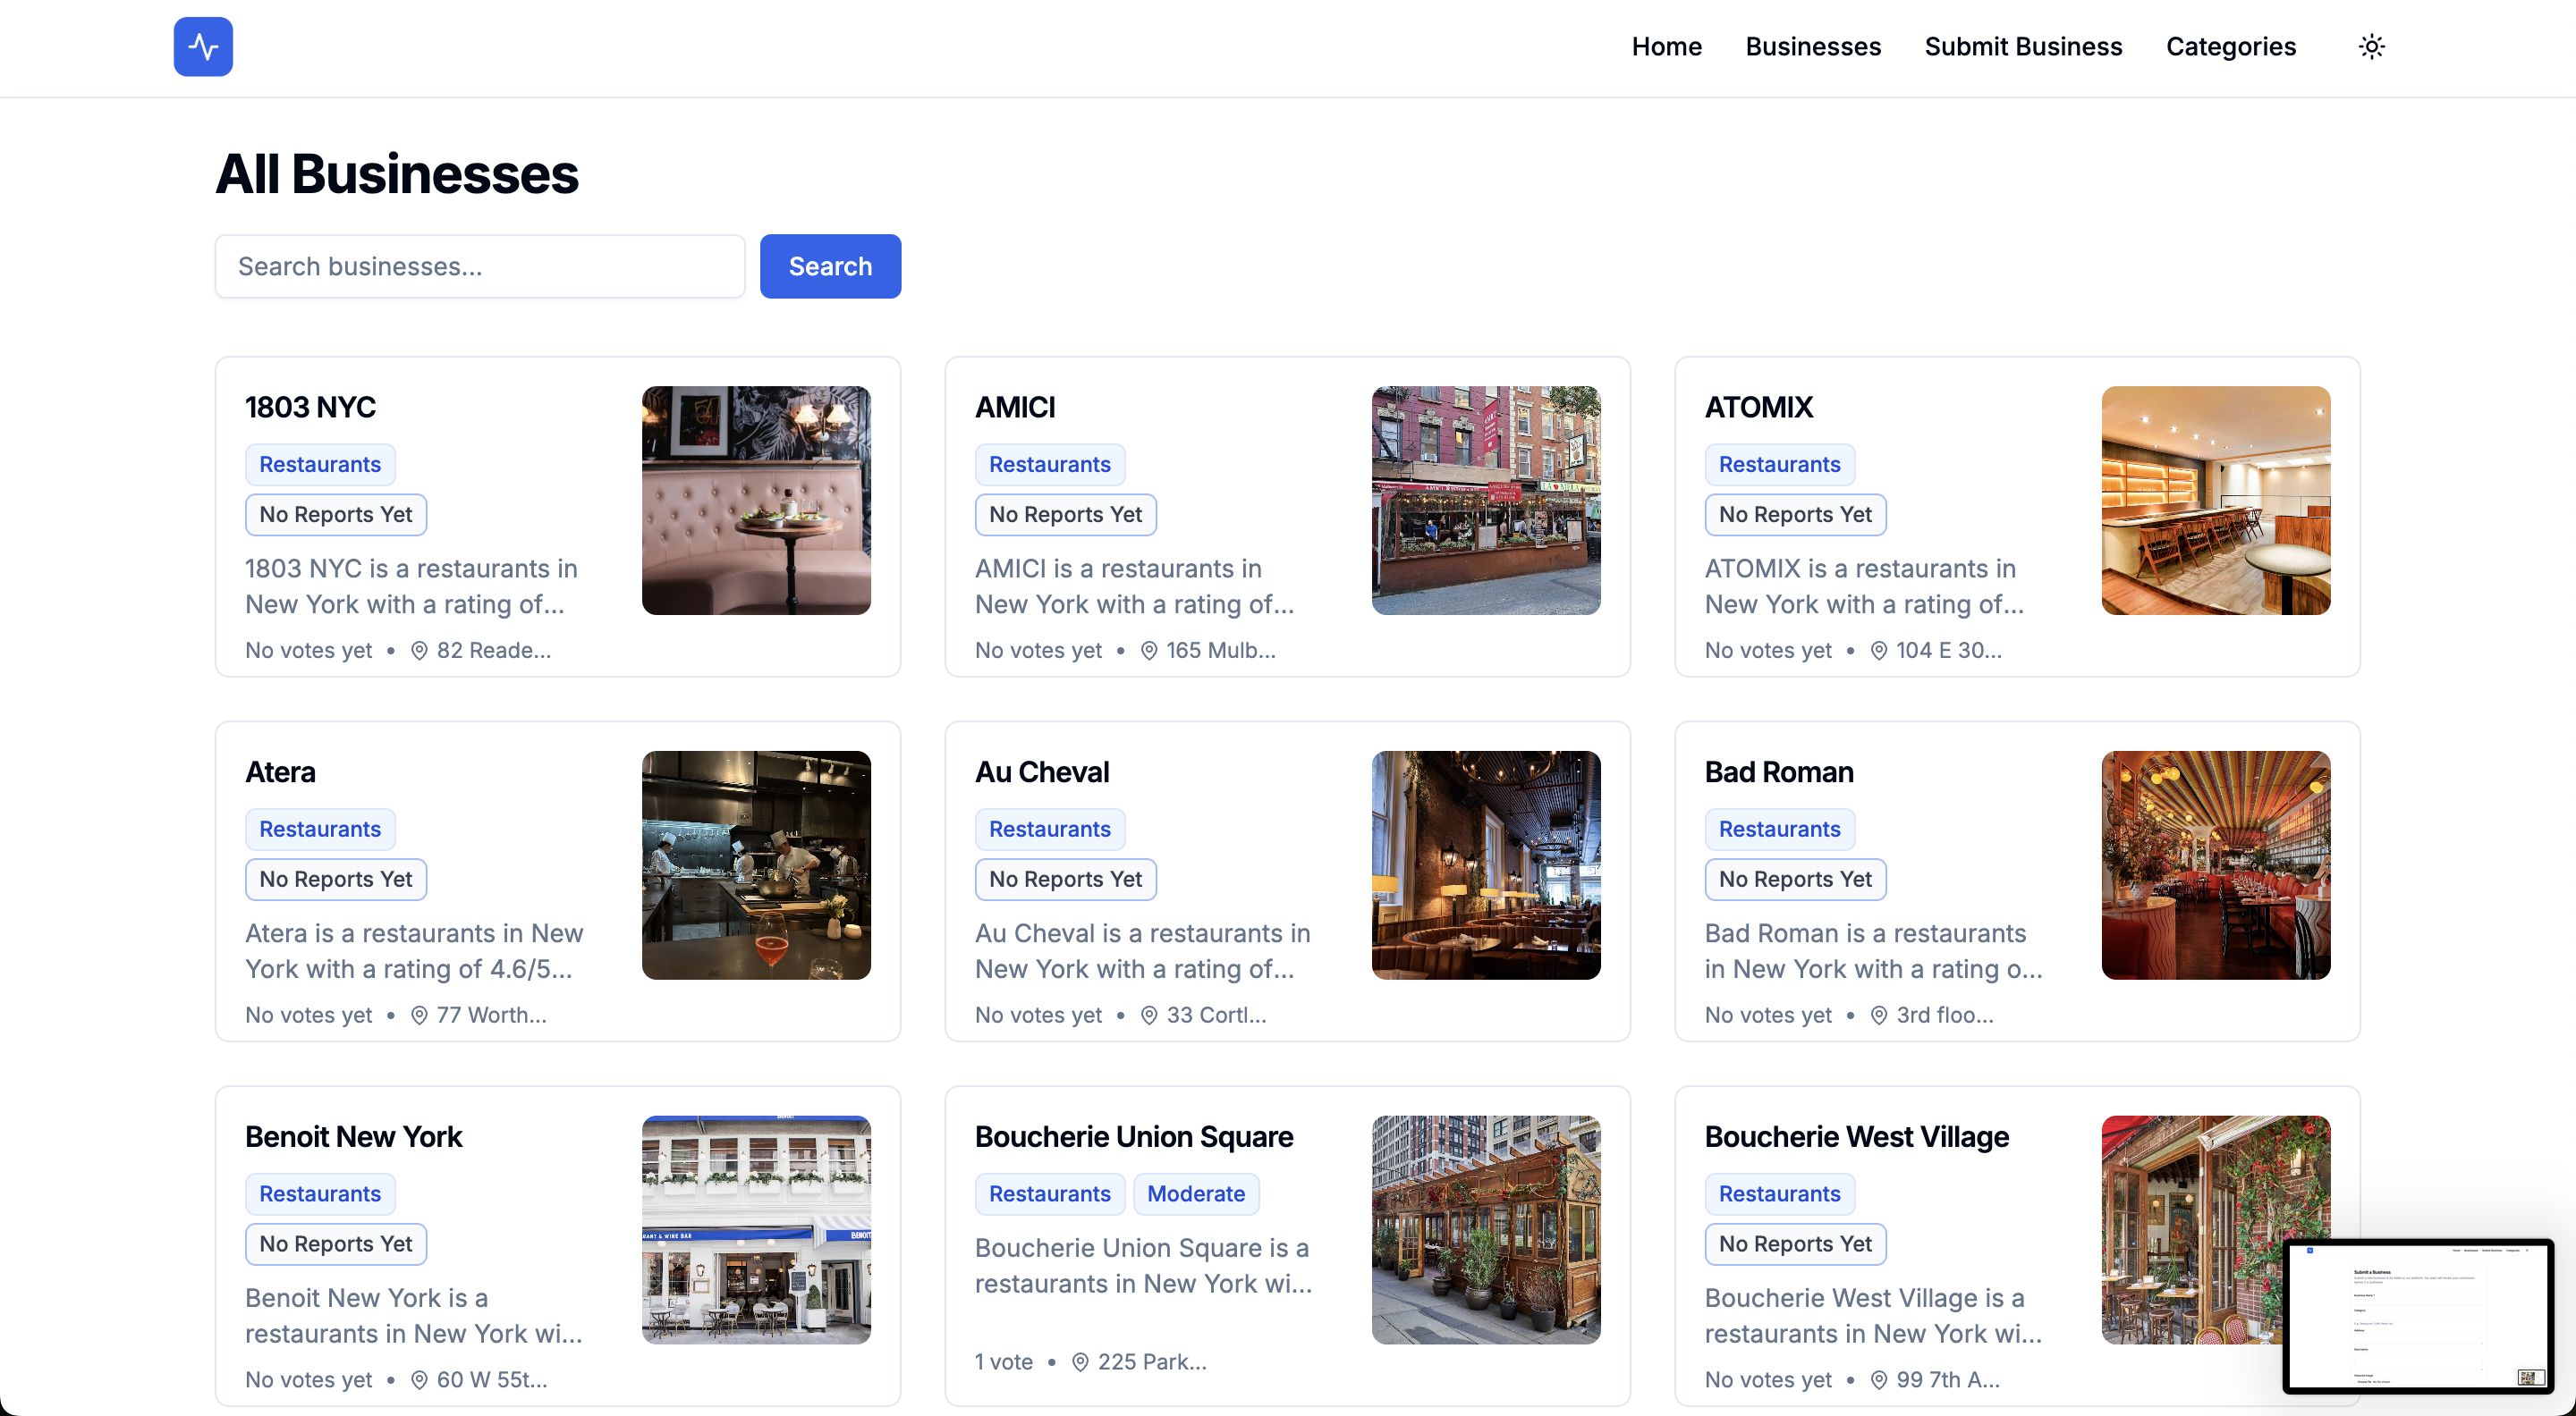Screen dimensions: 2576x1416
Task: Click Restaurants tag on Benoit New York card
Action: point(320,1194)
